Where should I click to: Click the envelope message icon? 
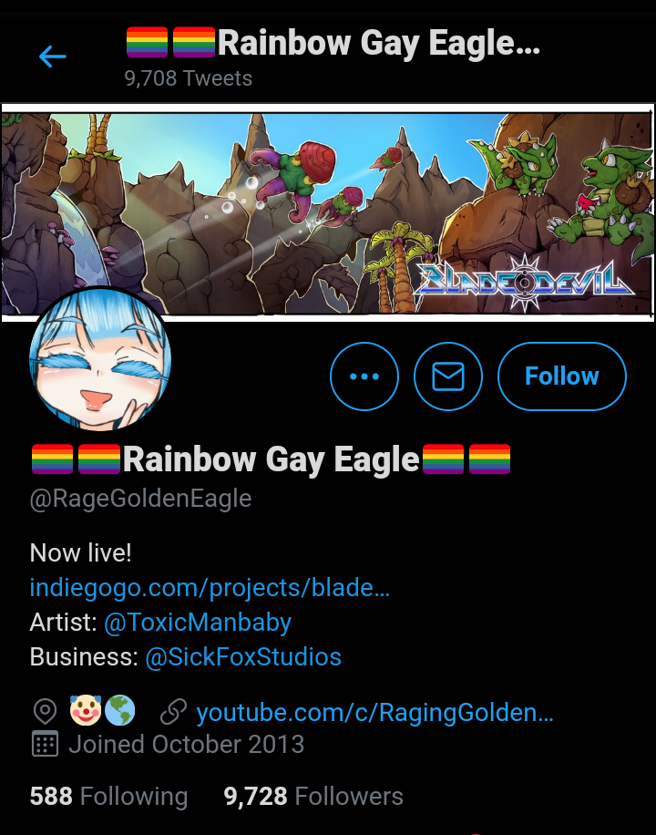[x=447, y=376]
